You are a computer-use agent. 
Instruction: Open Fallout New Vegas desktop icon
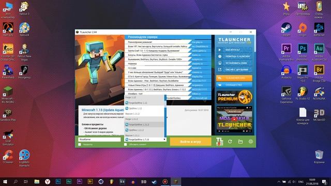click(24, 52)
